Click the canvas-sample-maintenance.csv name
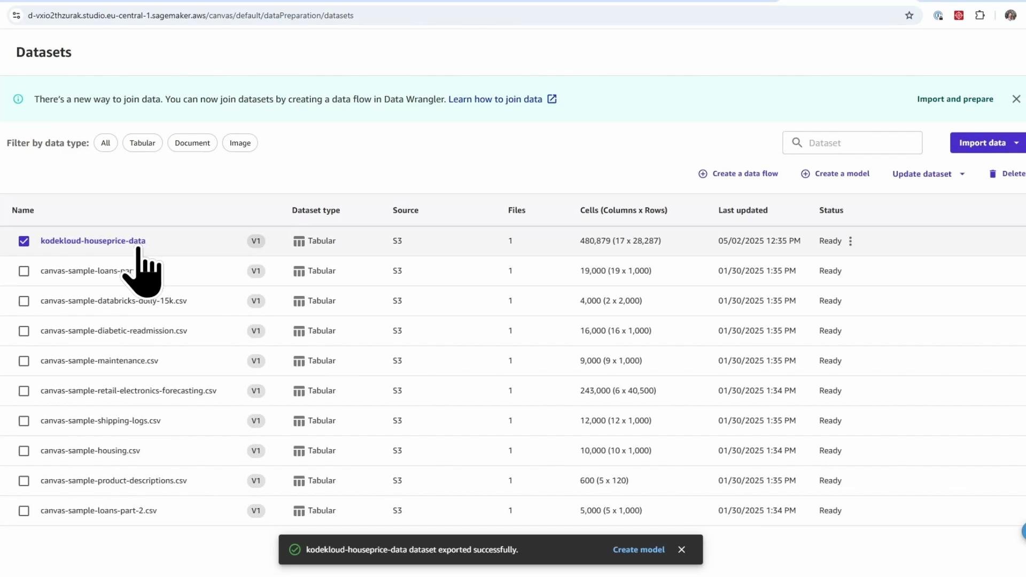Screen dimensions: 1026x577 99,361
